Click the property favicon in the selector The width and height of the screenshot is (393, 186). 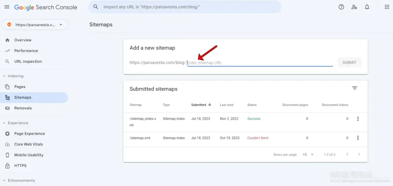click(x=9, y=25)
